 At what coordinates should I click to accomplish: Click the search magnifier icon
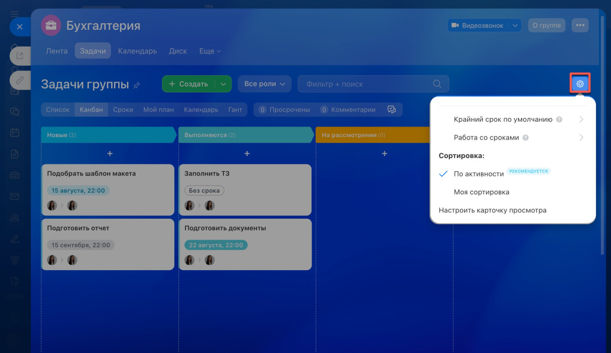pos(437,83)
